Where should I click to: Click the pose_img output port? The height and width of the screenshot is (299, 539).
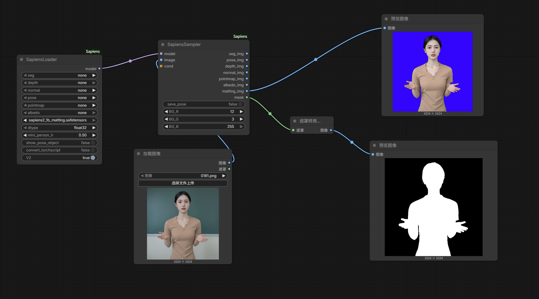click(x=247, y=60)
